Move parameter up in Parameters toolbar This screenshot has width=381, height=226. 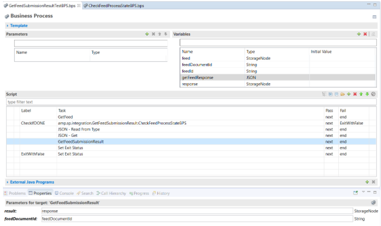[160, 34]
